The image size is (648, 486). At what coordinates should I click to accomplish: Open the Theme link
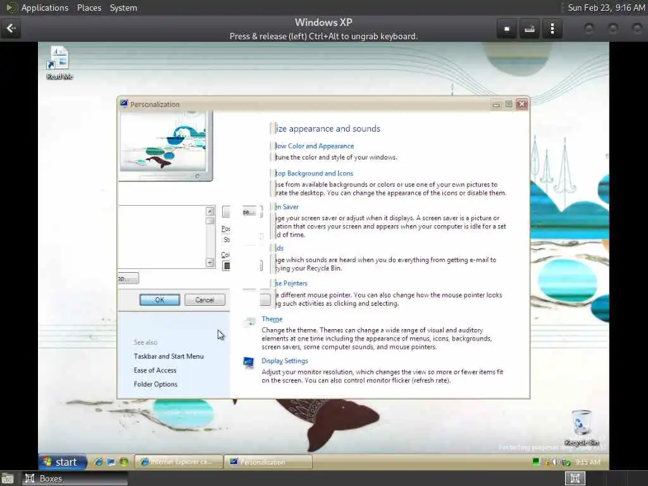point(272,319)
